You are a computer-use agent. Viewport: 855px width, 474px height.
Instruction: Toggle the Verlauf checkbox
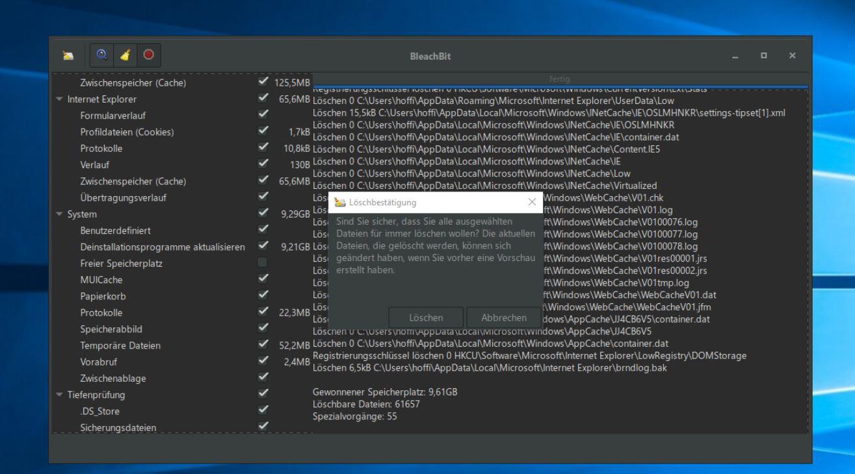[x=262, y=164]
